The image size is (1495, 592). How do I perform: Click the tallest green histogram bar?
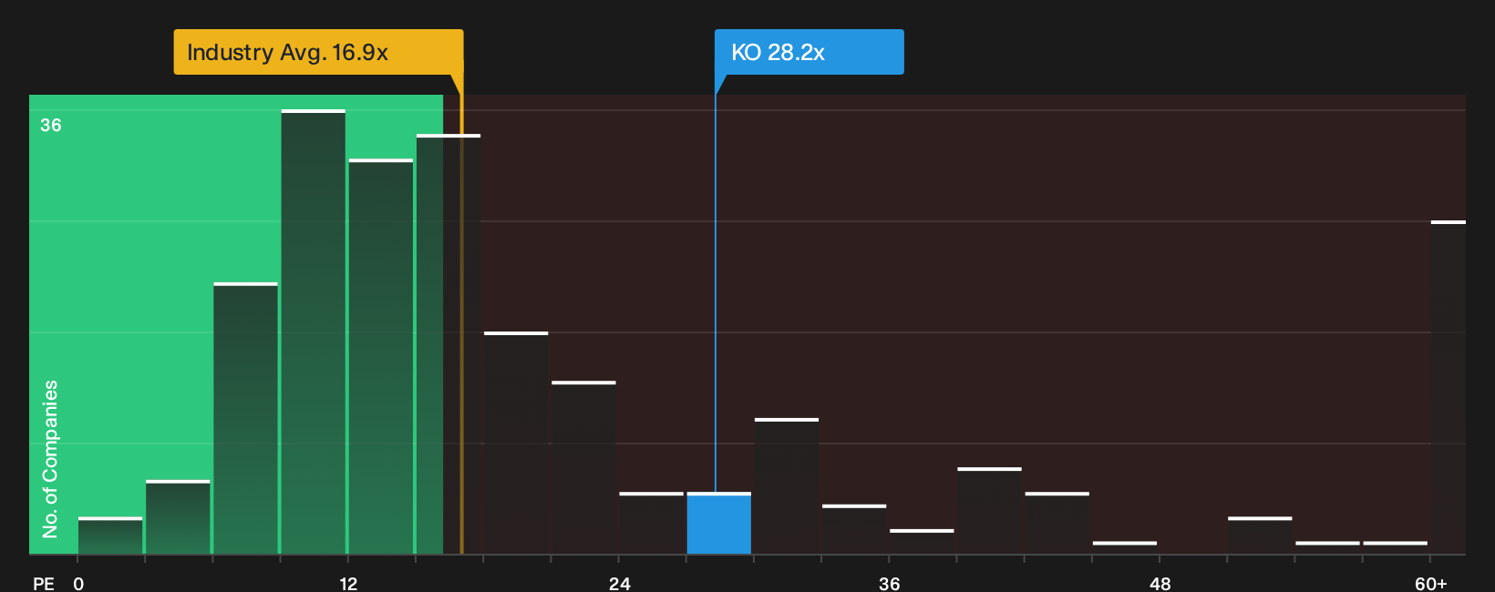[x=314, y=332]
